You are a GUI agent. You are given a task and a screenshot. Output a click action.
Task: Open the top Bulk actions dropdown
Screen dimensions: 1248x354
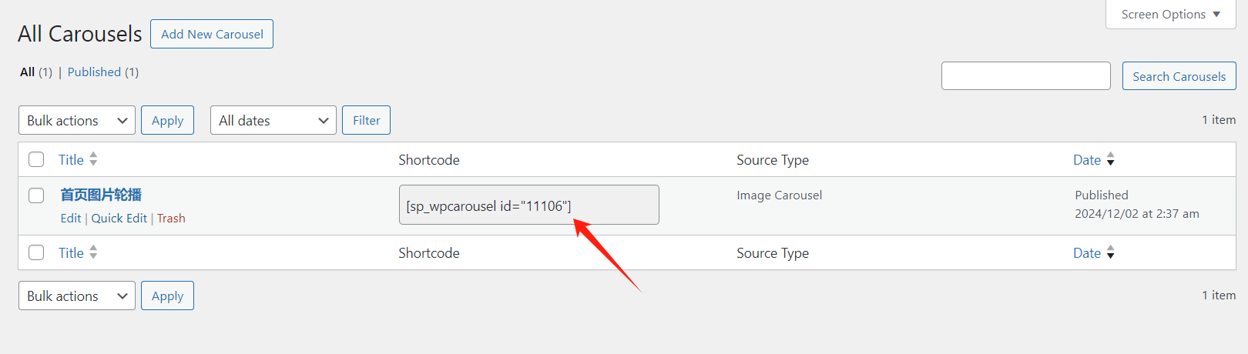77,120
